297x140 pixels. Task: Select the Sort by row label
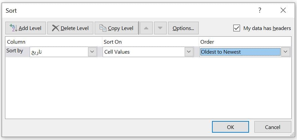coord(15,51)
